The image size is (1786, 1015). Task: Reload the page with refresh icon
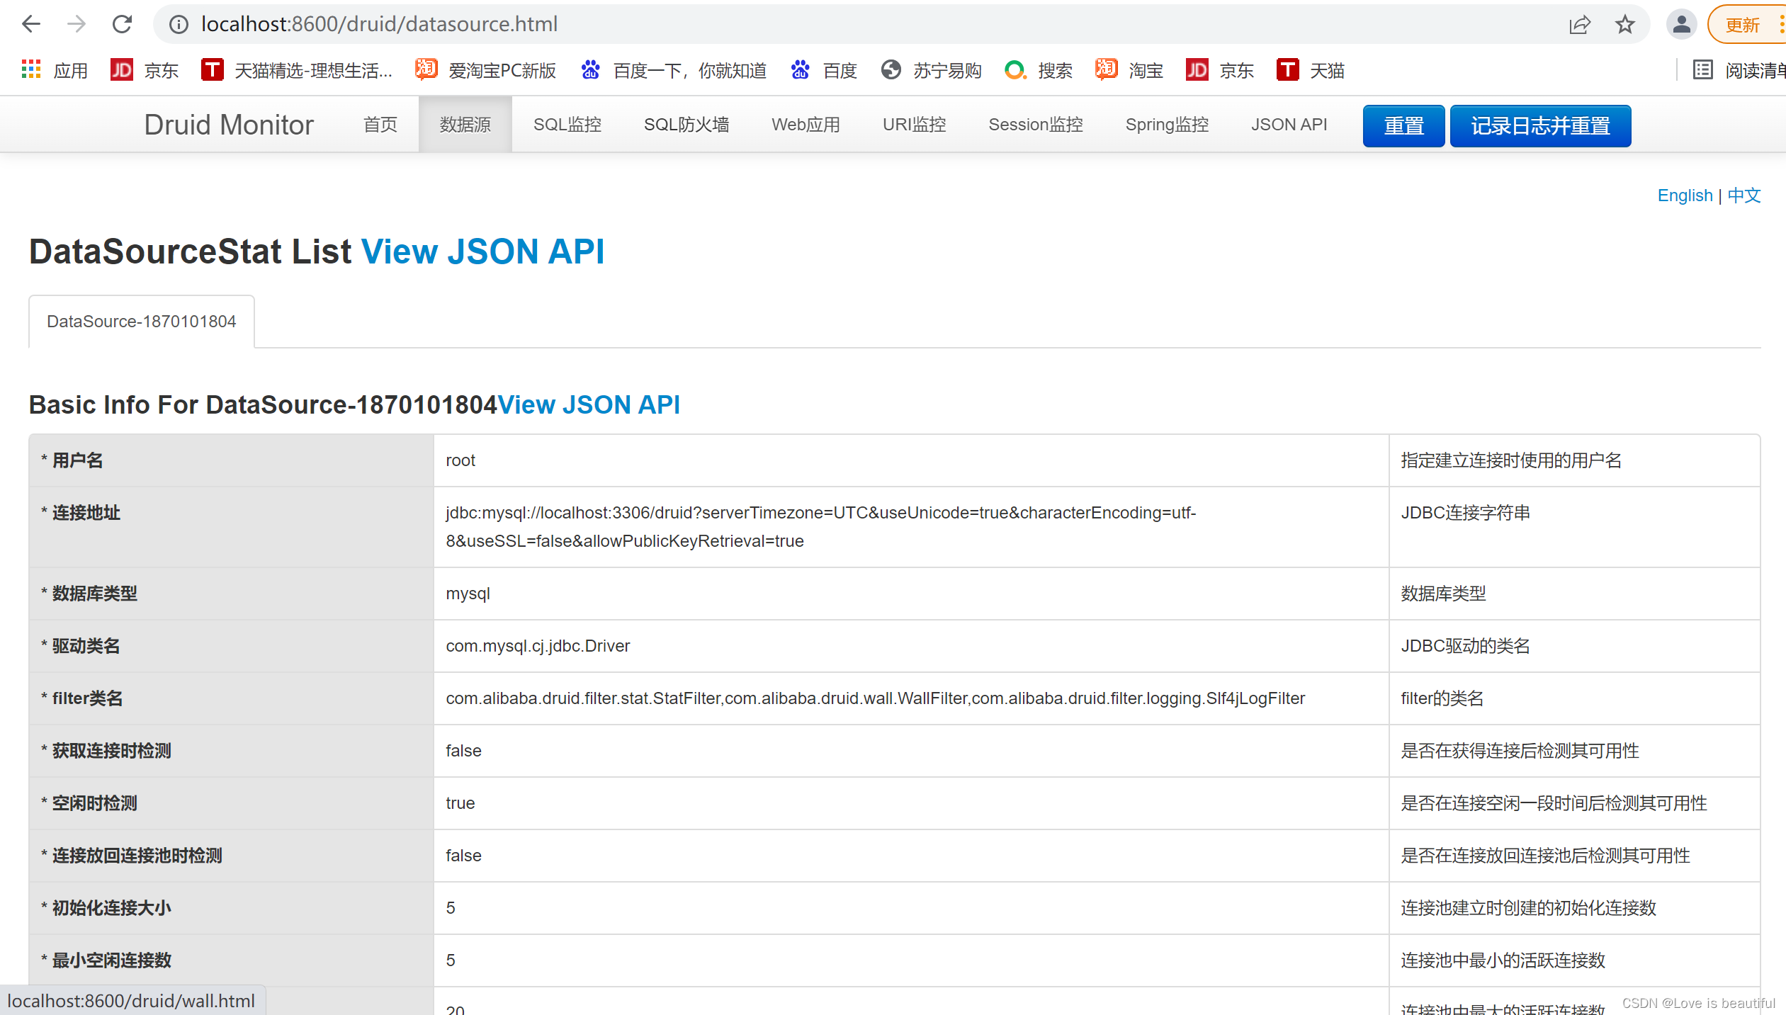tap(122, 24)
